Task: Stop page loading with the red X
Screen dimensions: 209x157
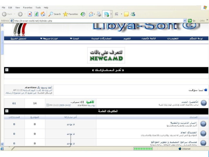Action: tap(30, 14)
